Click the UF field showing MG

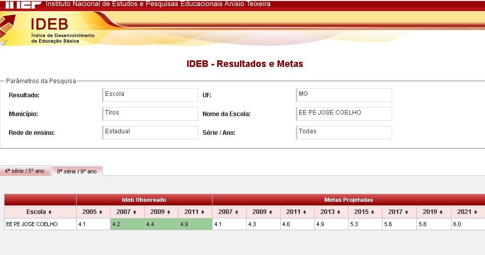point(343,95)
